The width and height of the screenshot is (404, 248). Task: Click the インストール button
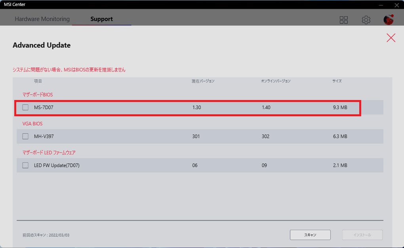point(362,235)
